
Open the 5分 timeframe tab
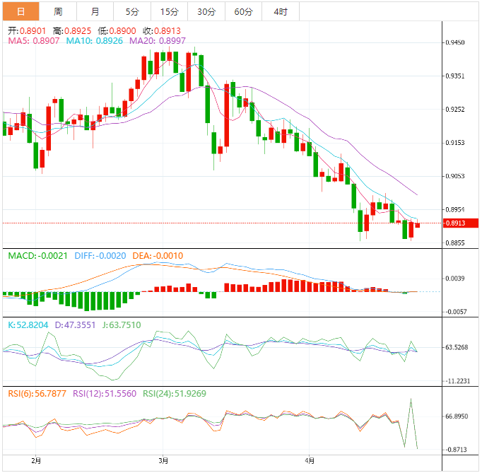132,11
